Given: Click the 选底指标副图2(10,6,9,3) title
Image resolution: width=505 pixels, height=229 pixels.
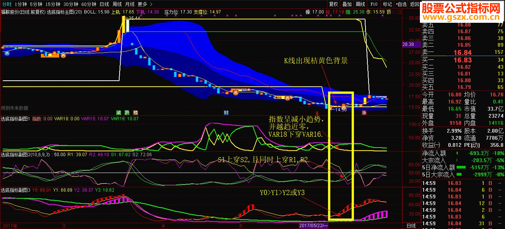Looking at the screenshot, I should 25,154.
